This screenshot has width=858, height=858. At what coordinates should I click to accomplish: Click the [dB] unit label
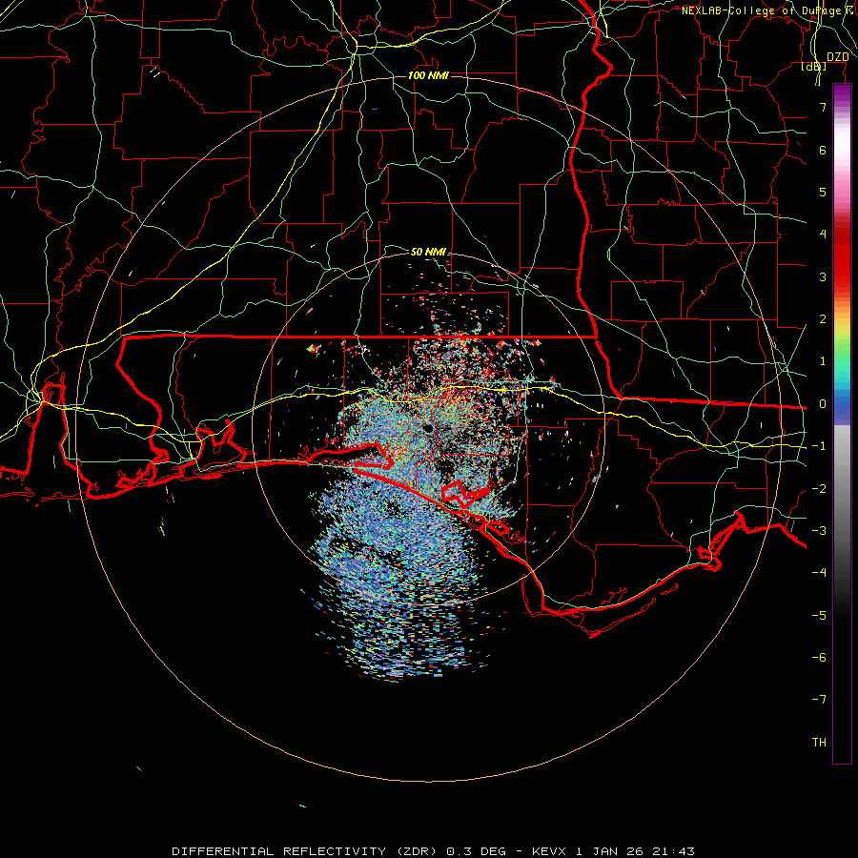pos(814,66)
